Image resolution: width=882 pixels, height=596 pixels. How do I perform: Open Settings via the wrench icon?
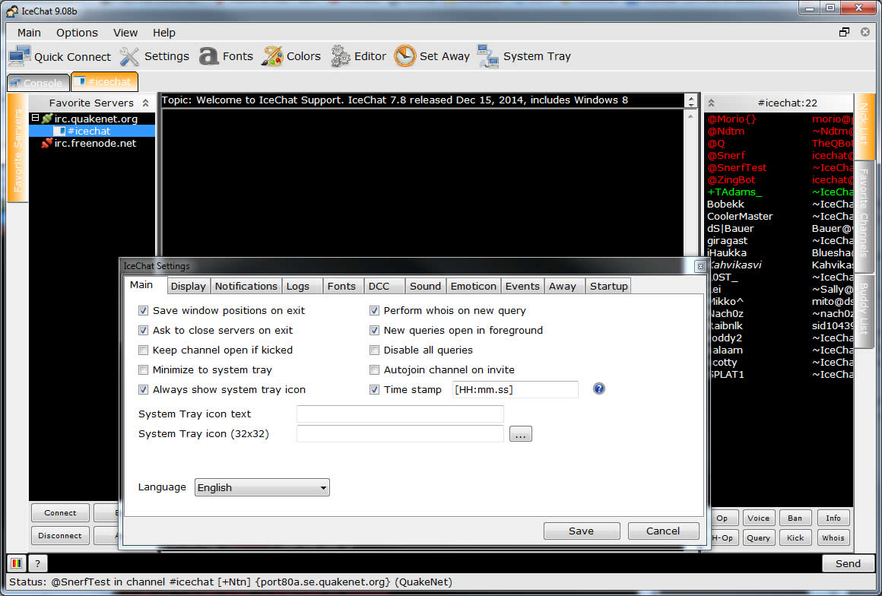(129, 56)
